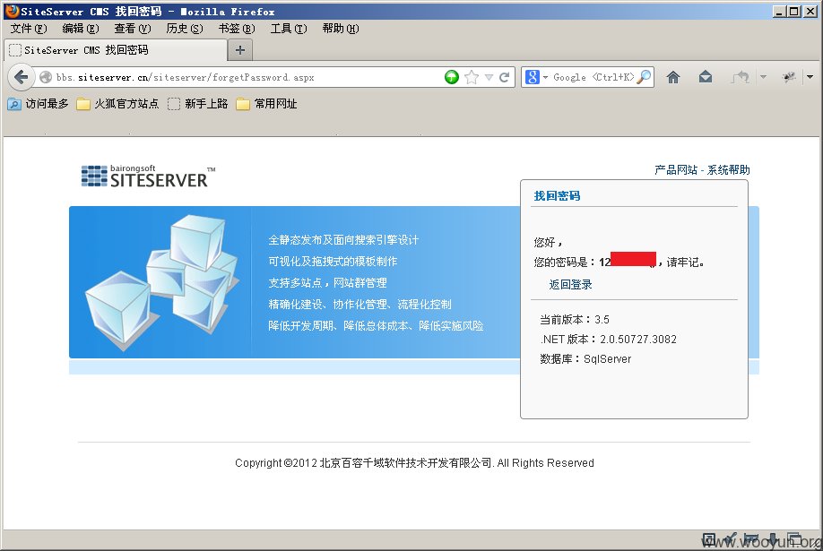This screenshot has width=823, height=551.
Task: Click the Firefox icon in title bar
Action: (x=12, y=11)
